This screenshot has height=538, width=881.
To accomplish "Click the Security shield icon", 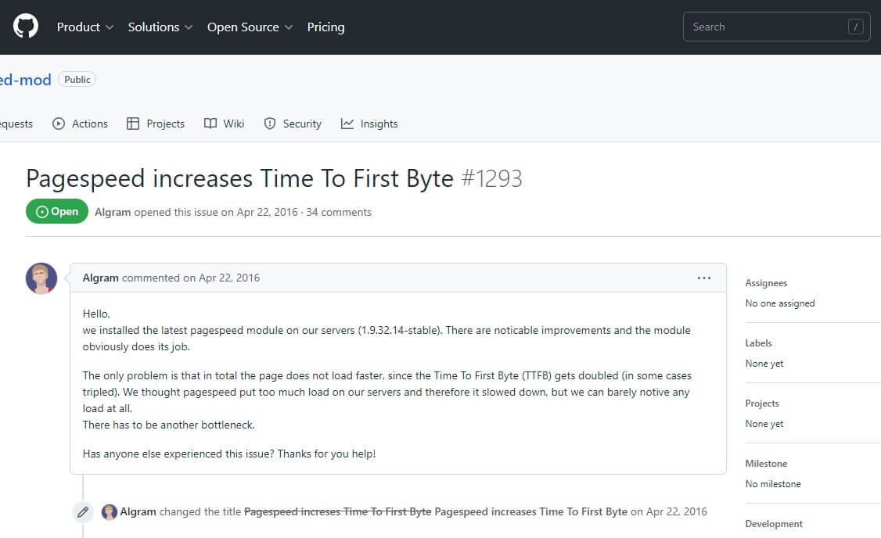I will (x=270, y=124).
